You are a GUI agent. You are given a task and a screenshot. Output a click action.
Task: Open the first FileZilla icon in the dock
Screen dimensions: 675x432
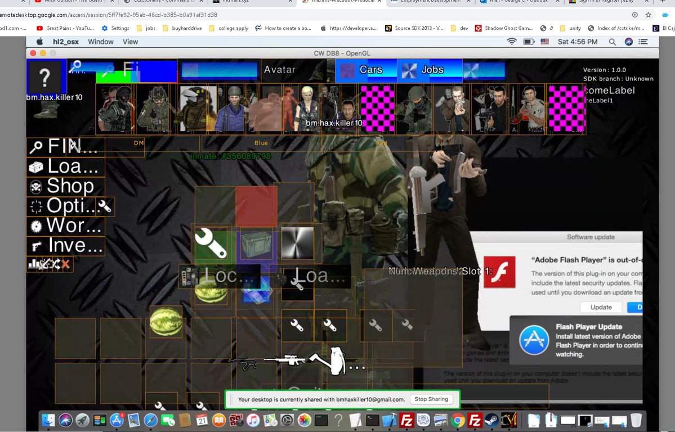406,420
